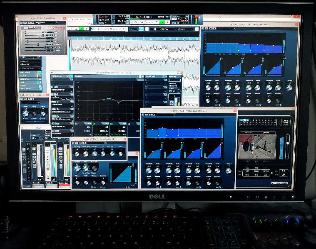Click band 4 Ratio knob in lower MultibandCompressor
The width and height of the screenshot is (316, 249).
[217, 171]
